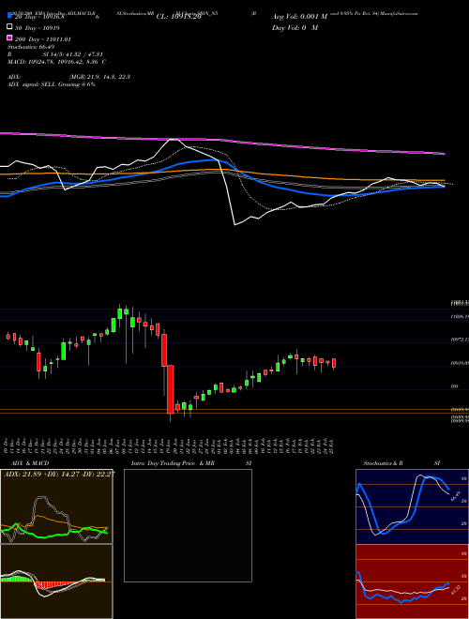Click the 'ADX signal: SELL' text
469x619 pixels.
(32, 84)
